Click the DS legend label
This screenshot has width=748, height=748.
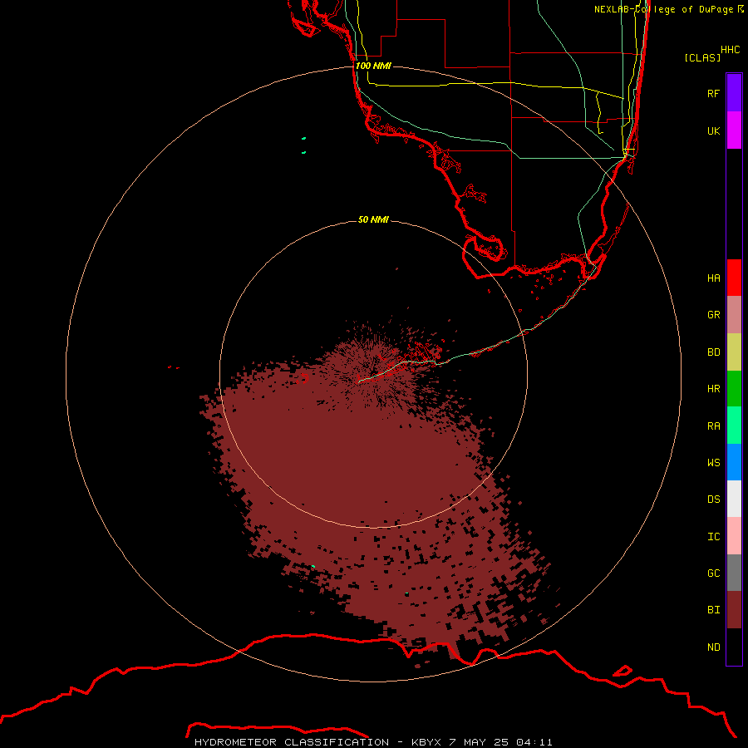tap(713, 499)
